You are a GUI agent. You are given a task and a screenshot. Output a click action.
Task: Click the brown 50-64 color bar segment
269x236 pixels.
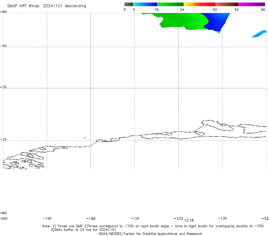click(x=226, y=4)
